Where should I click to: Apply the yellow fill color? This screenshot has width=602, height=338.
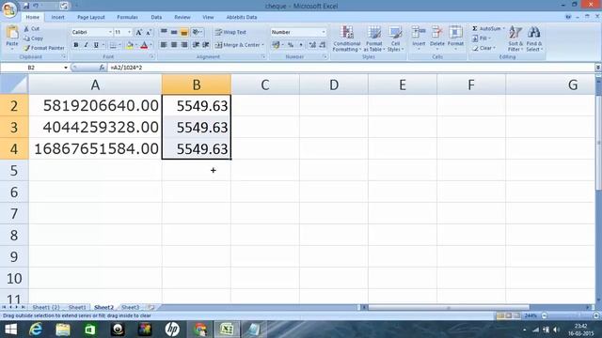click(x=130, y=45)
